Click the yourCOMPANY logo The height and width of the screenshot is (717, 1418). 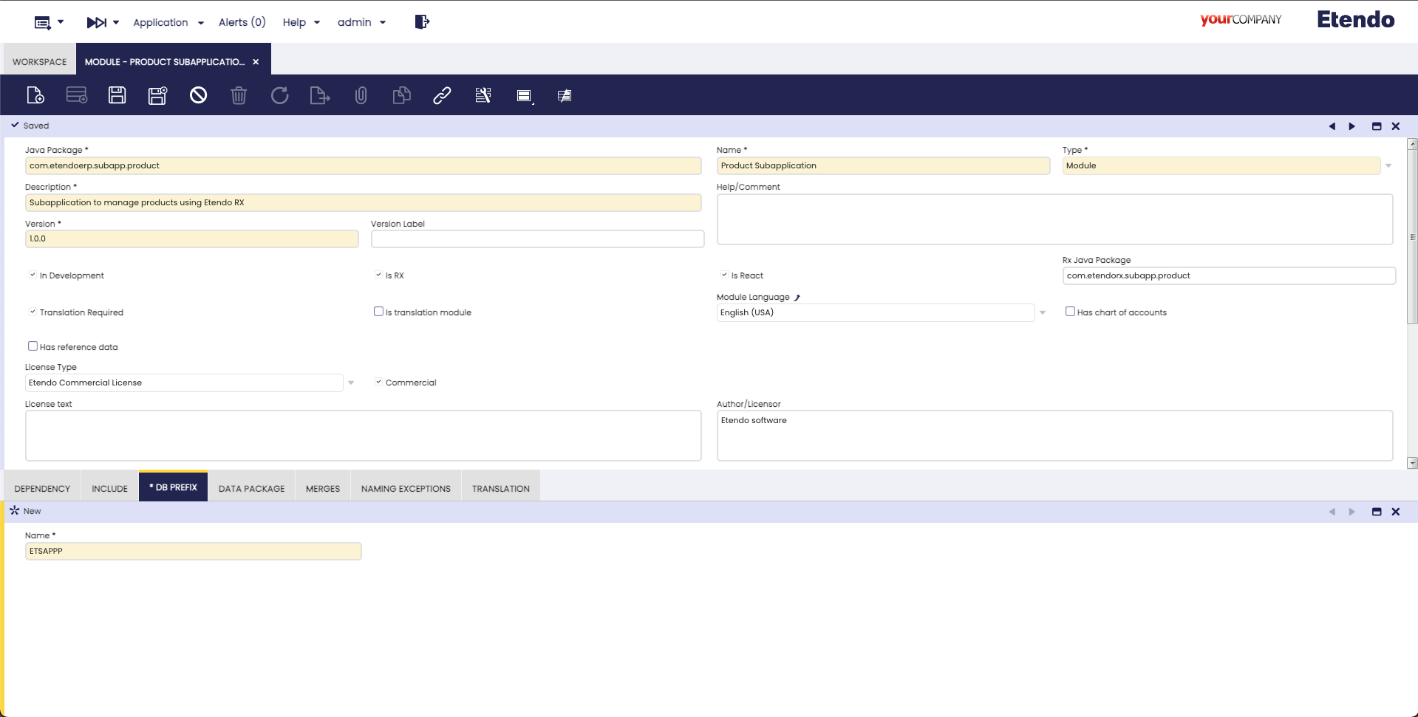[1241, 20]
